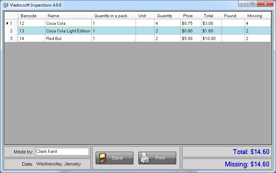276x173 pixels.
Task: Click the Name column header
Action: click(68, 16)
